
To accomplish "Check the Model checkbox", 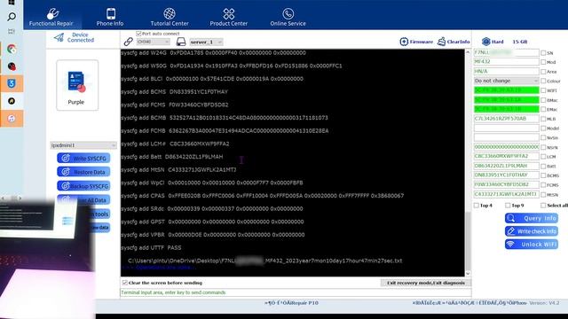I will coord(543,128).
